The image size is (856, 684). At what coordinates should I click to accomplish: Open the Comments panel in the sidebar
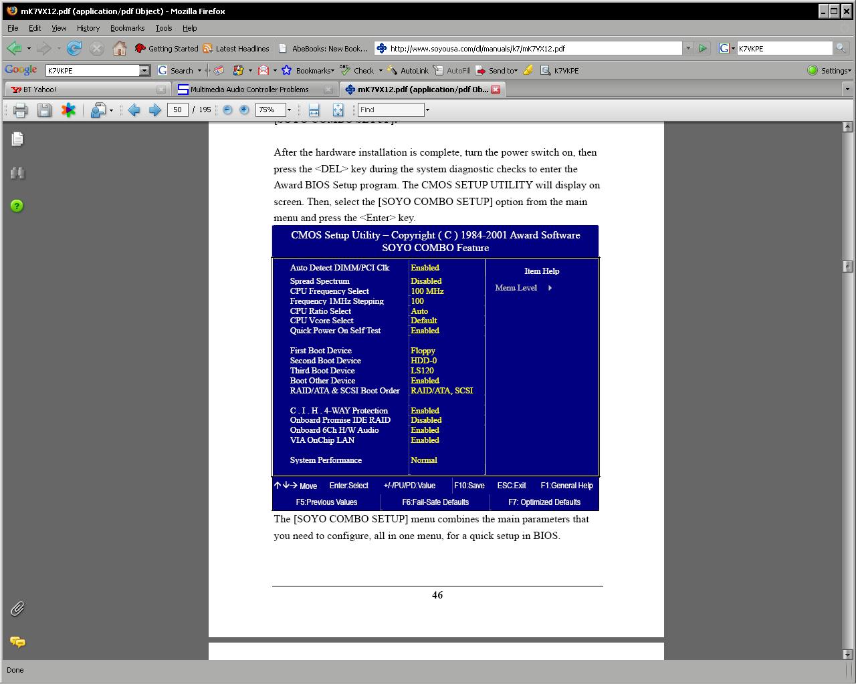point(17,642)
